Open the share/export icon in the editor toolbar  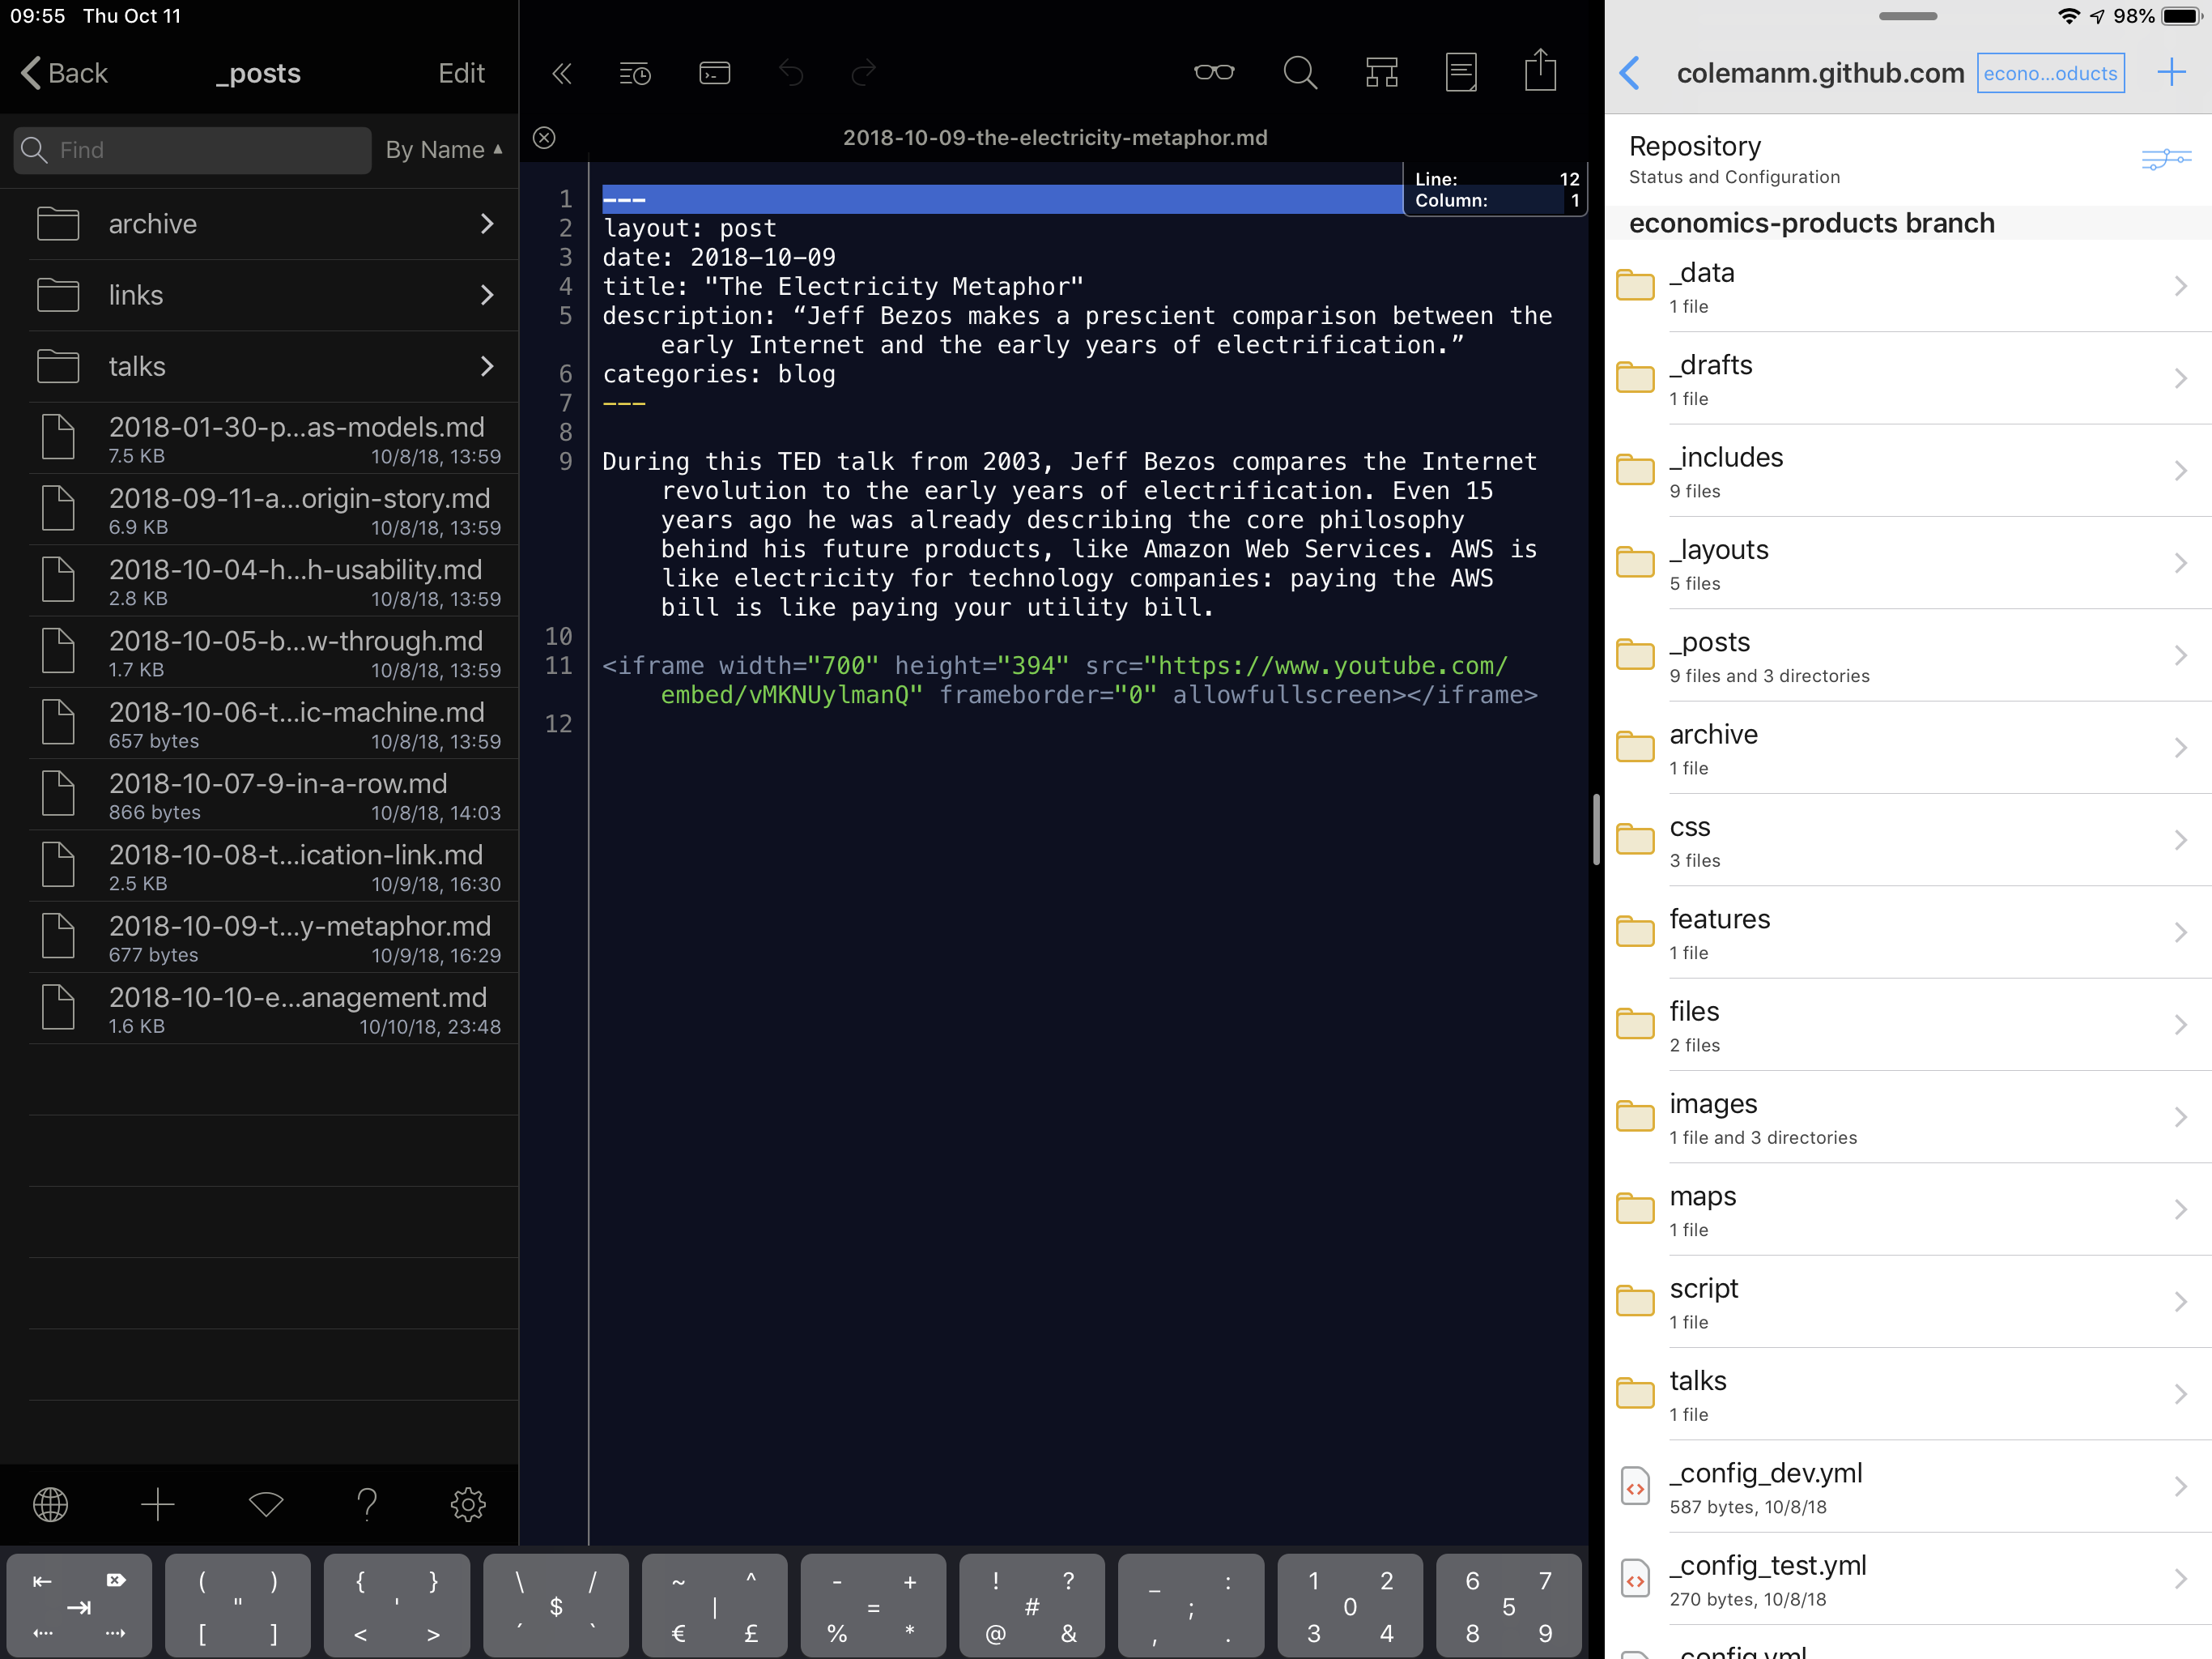click(x=1540, y=72)
